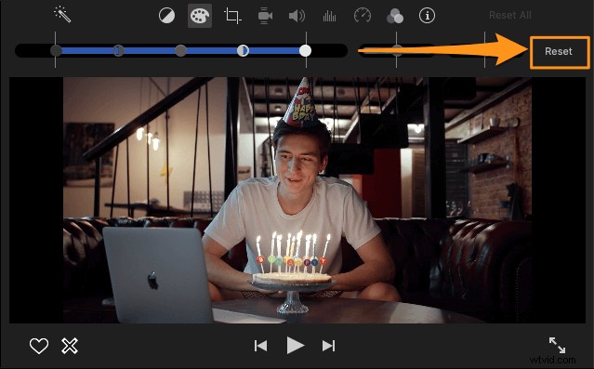Click the magic wand auto-enhance icon

pos(62,15)
